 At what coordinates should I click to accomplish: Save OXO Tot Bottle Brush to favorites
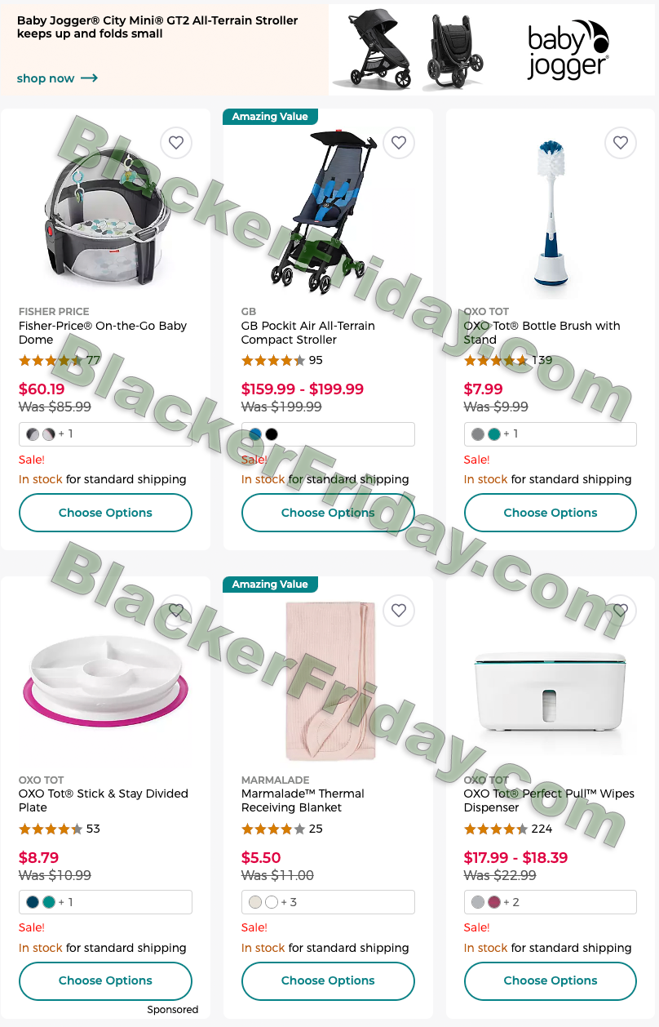(x=621, y=143)
